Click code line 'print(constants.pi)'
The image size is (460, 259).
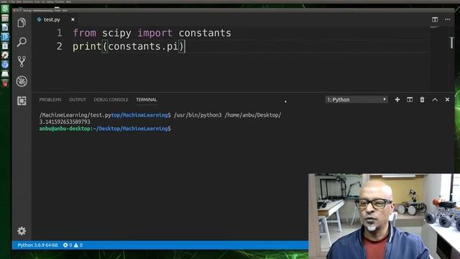coord(129,46)
